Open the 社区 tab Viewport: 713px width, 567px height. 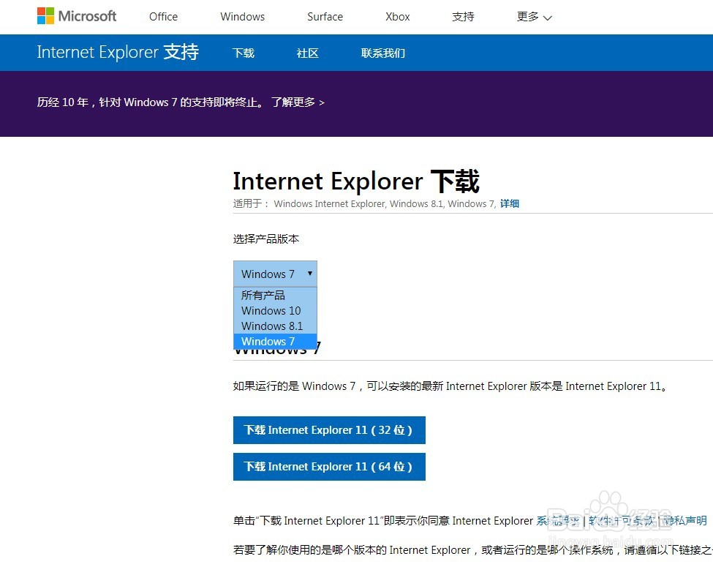[x=307, y=53]
